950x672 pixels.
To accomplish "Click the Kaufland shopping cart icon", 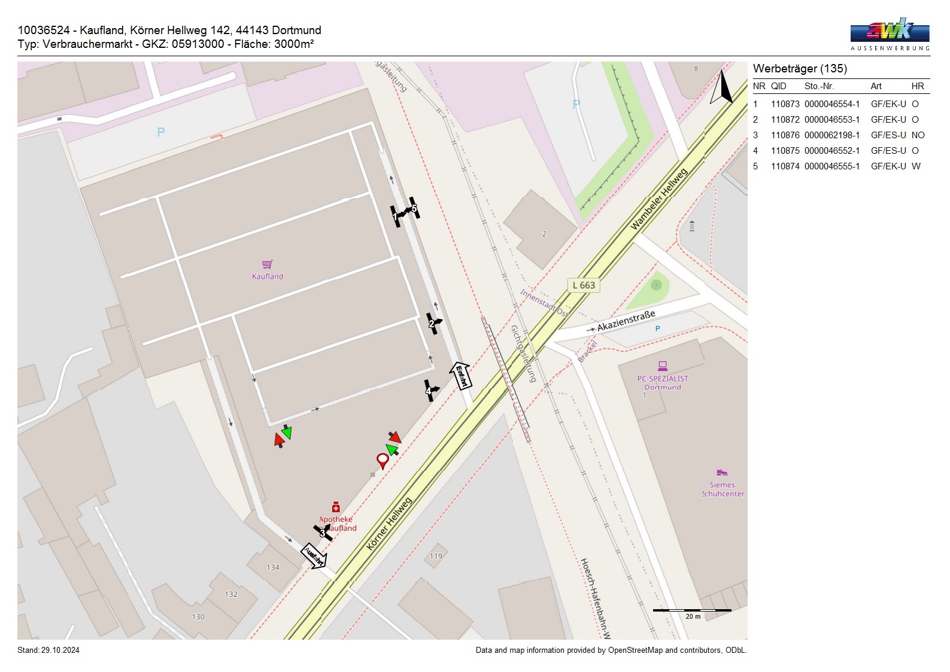I will click(267, 264).
